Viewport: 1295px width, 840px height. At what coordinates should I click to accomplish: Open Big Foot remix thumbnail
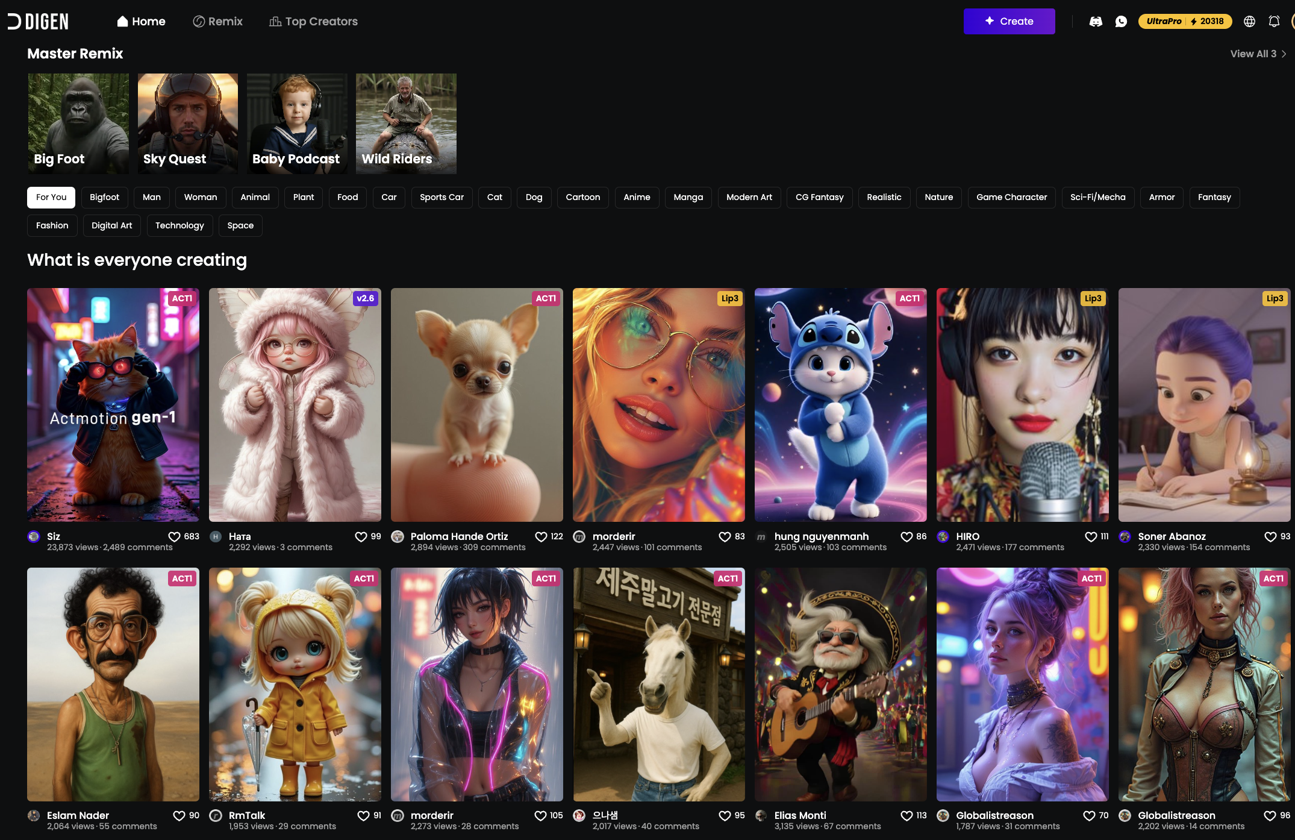(78, 124)
